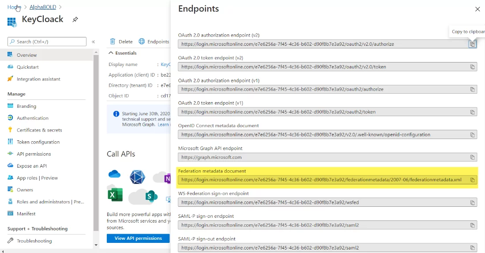Open the Authentication menu item
Viewport: 485px width, 253px height.
coord(33,118)
